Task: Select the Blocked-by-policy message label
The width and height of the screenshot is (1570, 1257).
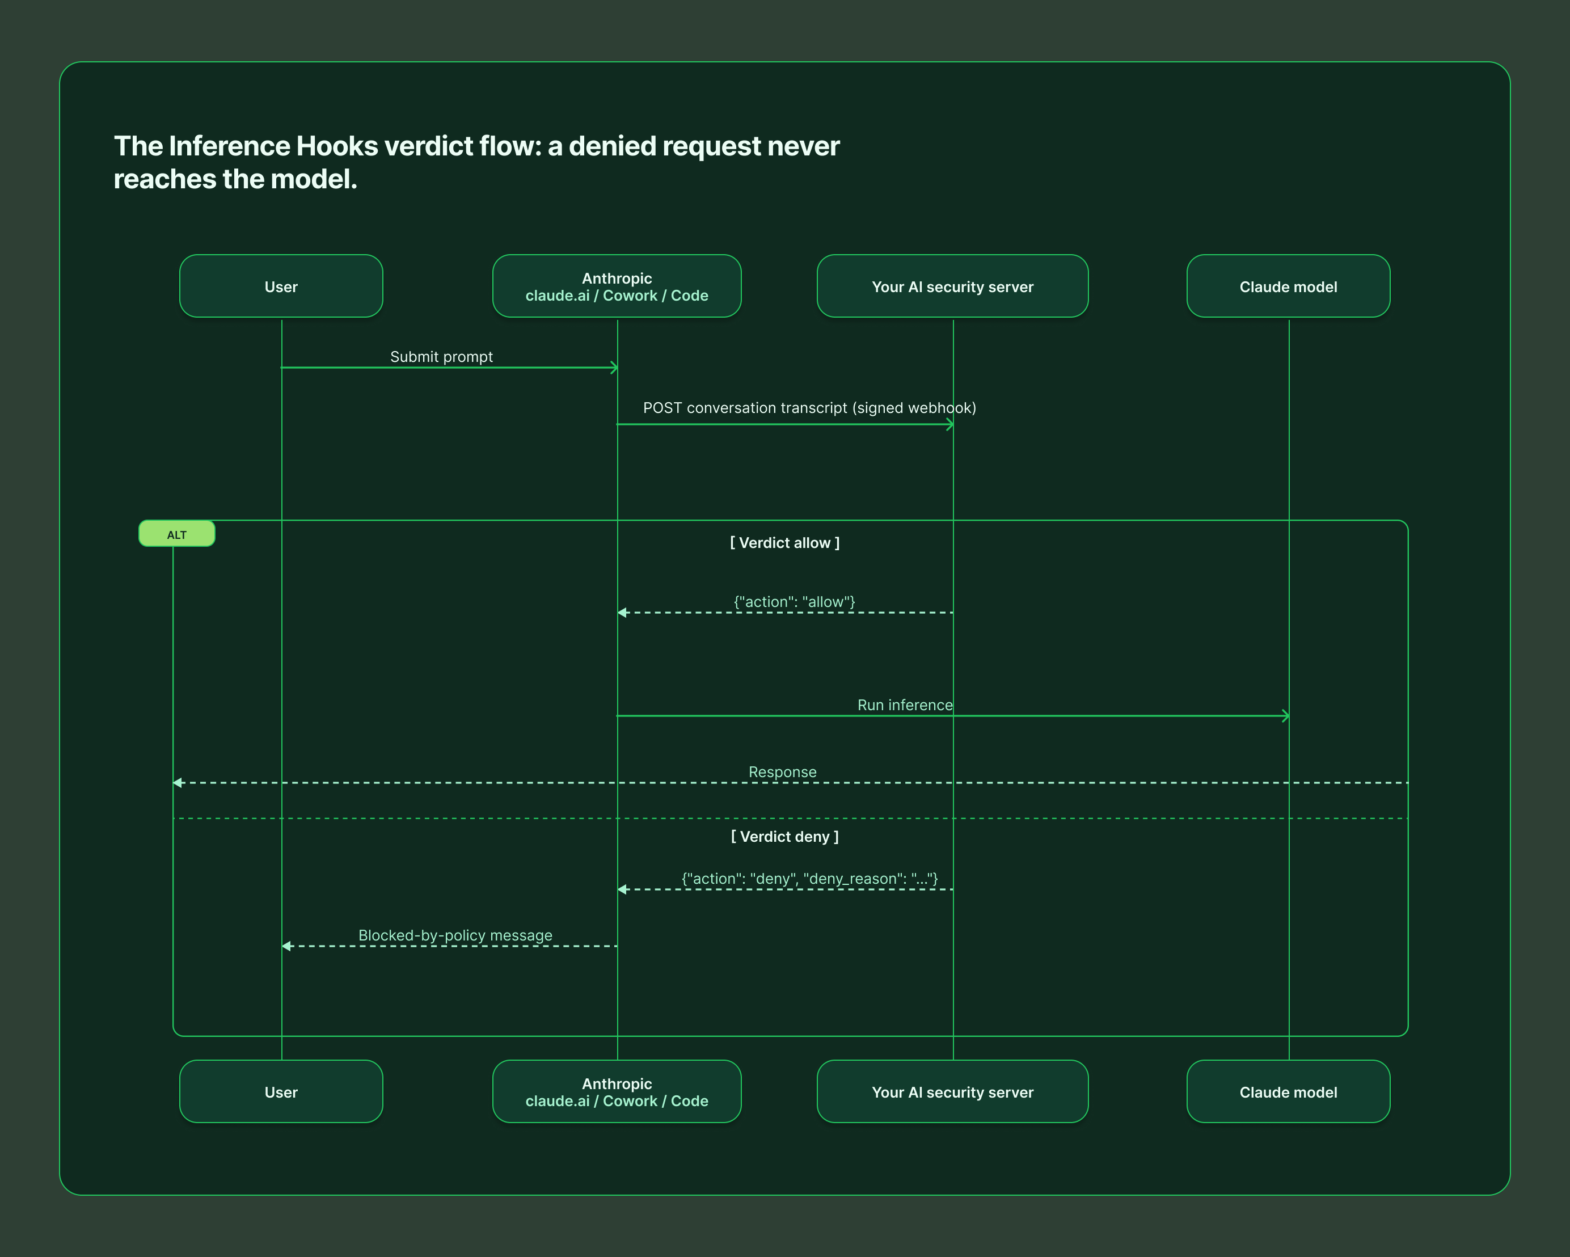Action: tap(455, 936)
